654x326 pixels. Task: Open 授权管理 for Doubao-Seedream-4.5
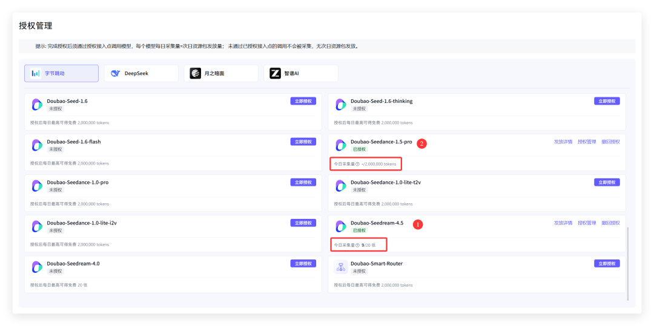(587, 223)
